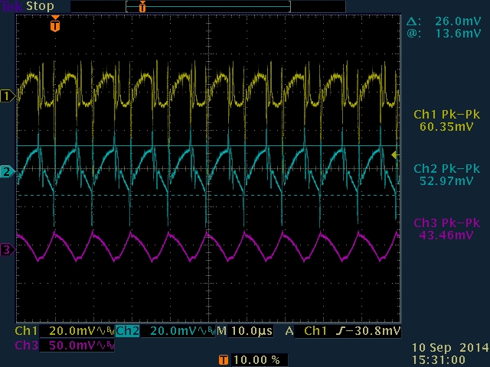
Task: Click the solid cyan horizontal cursor line
Action: pos(208,146)
